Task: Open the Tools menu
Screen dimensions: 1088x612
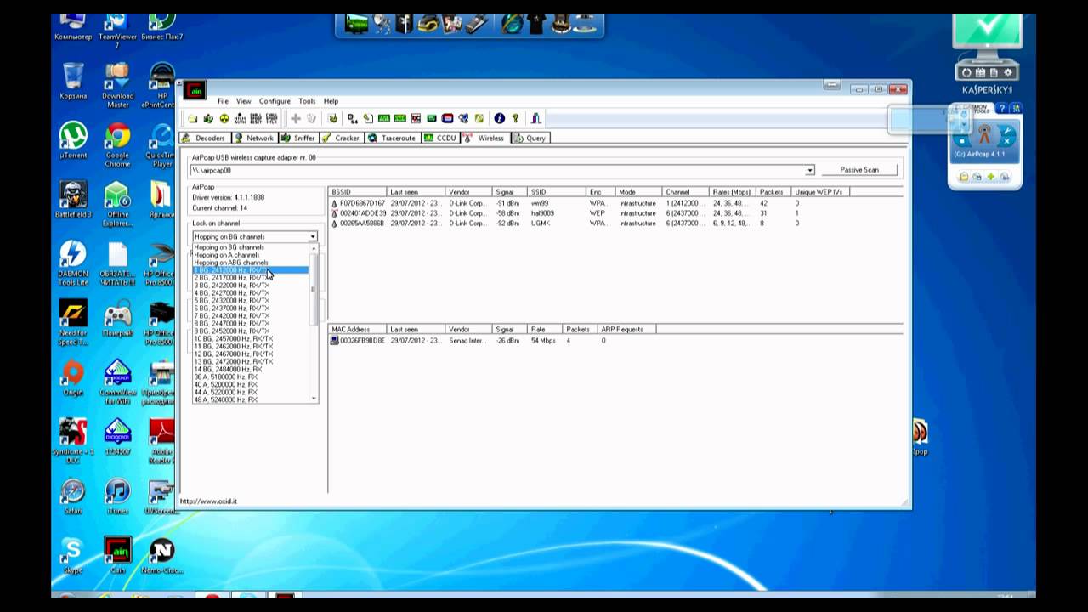Action: tap(307, 101)
